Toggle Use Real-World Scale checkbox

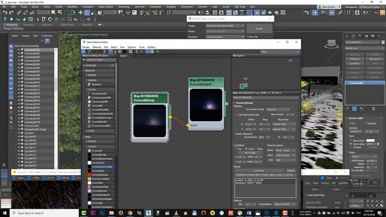pyautogui.click(x=237, y=115)
